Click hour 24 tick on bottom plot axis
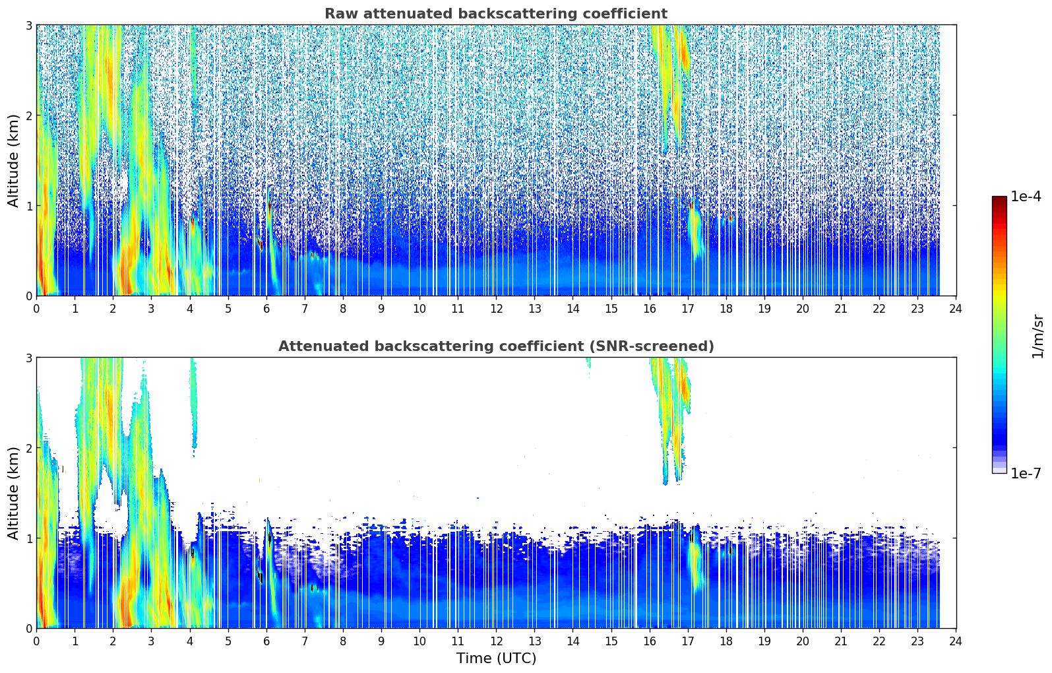Image resolution: width=1052 pixels, height=673 pixels. (956, 641)
